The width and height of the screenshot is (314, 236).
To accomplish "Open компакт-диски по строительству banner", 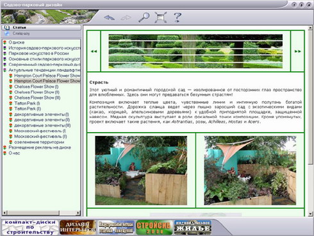I will pyautogui.click(x=30, y=228).
